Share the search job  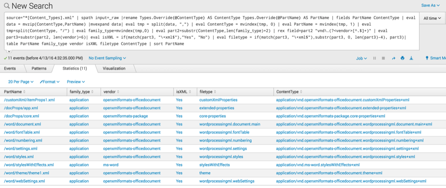click(393, 58)
